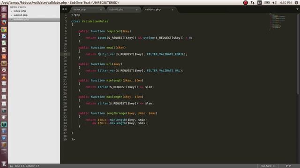300x168 pixels.
Task: Open PHP syntax selector in status bar
Action: (x=289, y=166)
